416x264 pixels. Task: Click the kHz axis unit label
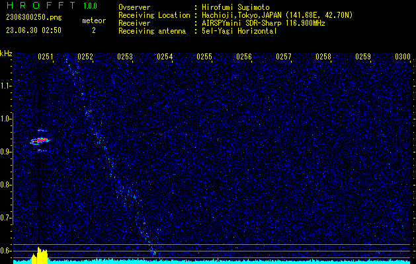tap(6, 53)
